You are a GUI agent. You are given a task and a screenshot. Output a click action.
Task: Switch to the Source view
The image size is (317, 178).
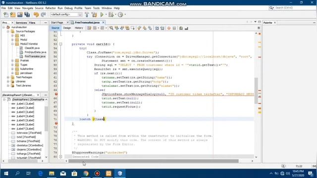pyautogui.click(x=55, y=28)
